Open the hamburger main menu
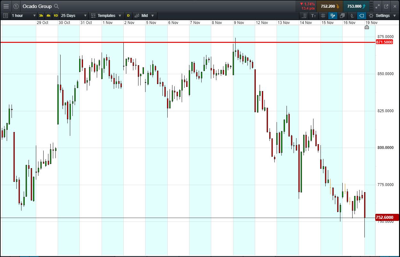Image resolution: width=400 pixels, height=257 pixels. pyautogui.click(x=6, y=6)
